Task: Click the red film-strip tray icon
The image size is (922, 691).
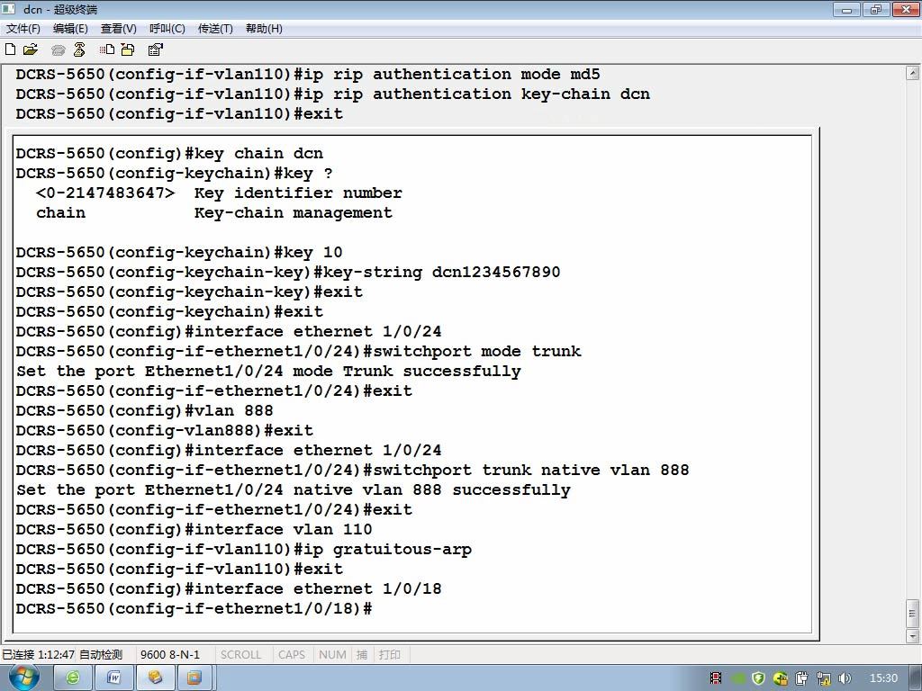Action: click(x=716, y=678)
